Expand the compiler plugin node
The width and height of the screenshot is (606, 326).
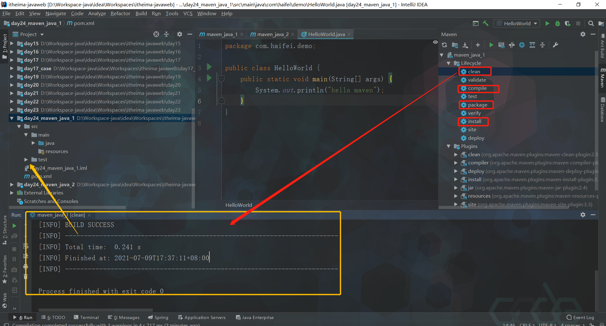pyautogui.click(x=456, y=163)
